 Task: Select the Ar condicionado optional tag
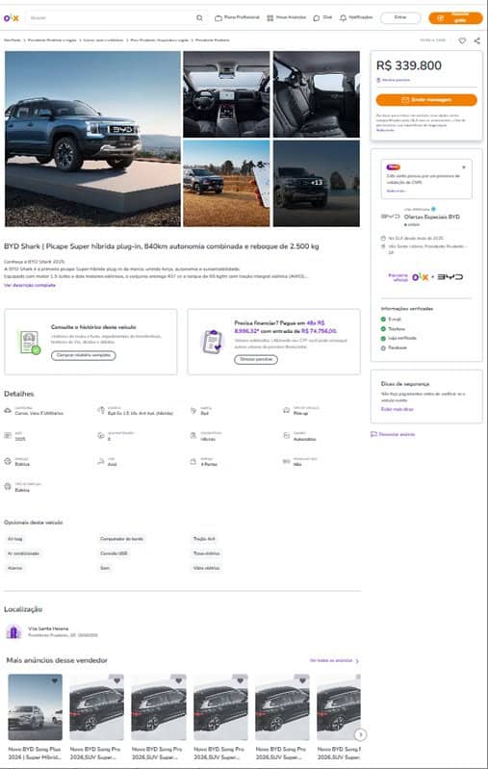[x=23, y=553]
